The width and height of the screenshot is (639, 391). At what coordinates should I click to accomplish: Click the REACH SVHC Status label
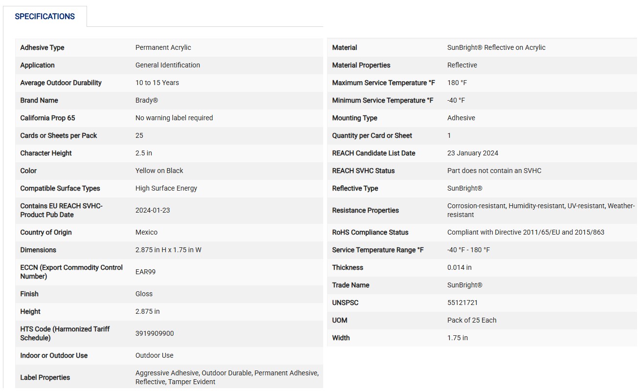(363, 171)
